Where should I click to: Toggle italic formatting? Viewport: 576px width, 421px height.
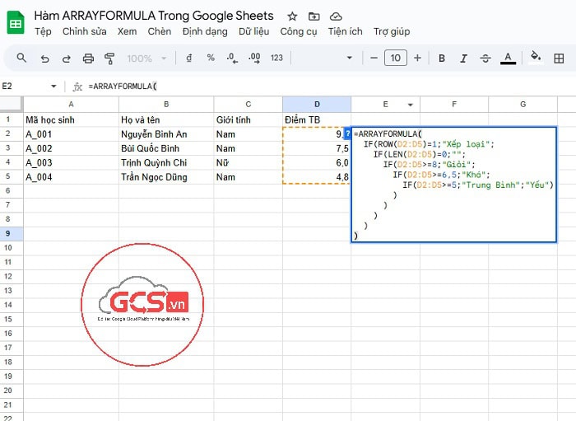point(463,58)
